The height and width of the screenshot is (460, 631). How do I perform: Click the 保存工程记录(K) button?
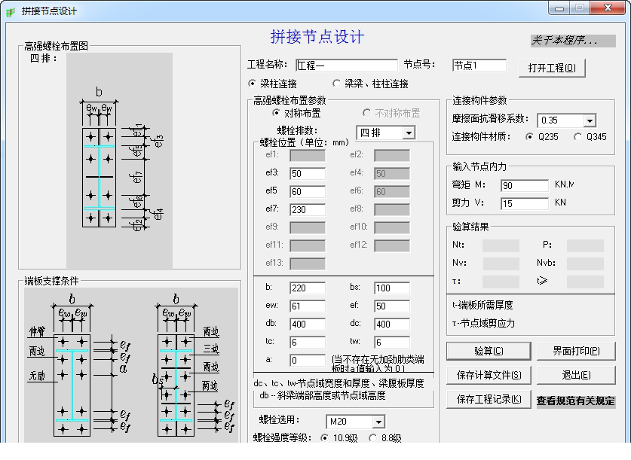pos(489,399)
